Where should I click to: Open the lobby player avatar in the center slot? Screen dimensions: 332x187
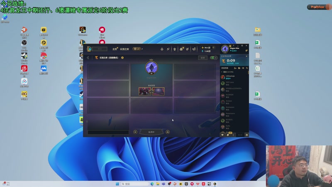click(x=151, y=68)
